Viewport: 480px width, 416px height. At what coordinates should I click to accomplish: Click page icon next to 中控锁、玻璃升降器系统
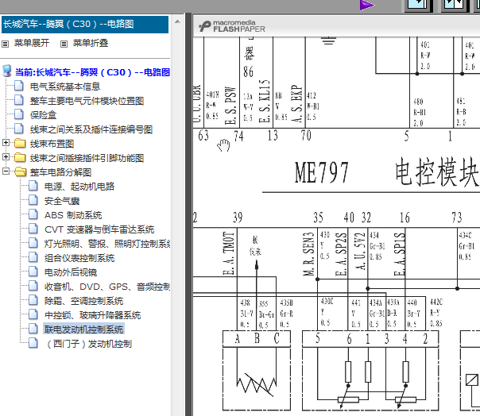[x=33, y=314]
